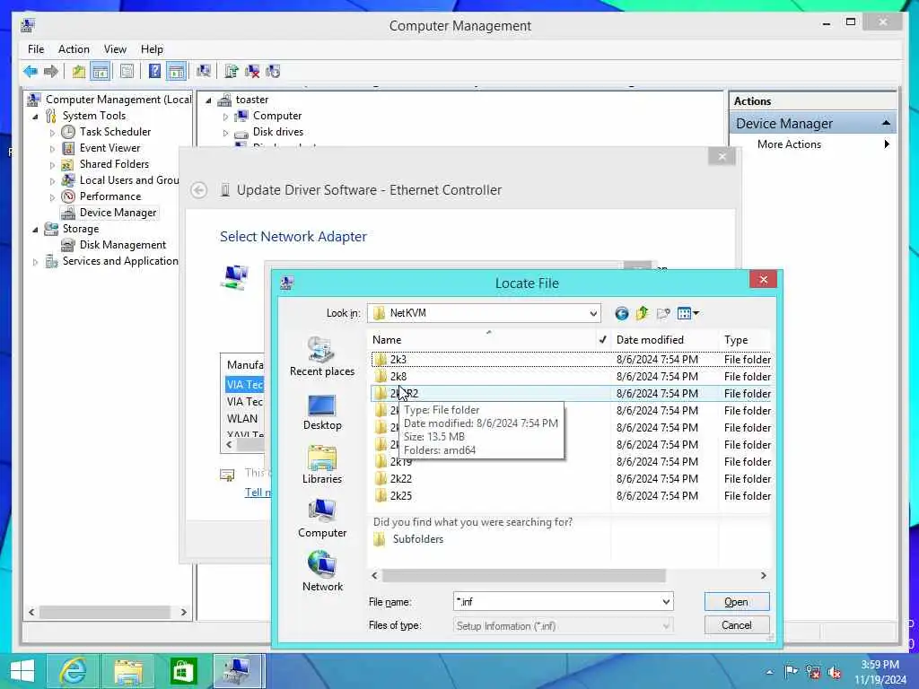
Task: Select Device Manager in console tree
Action: (x=118, y=213)
